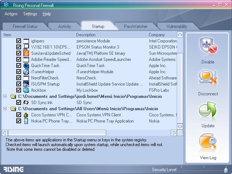
Task: Select the 'Intel Corporation' company cell
Action: (163, 41)
